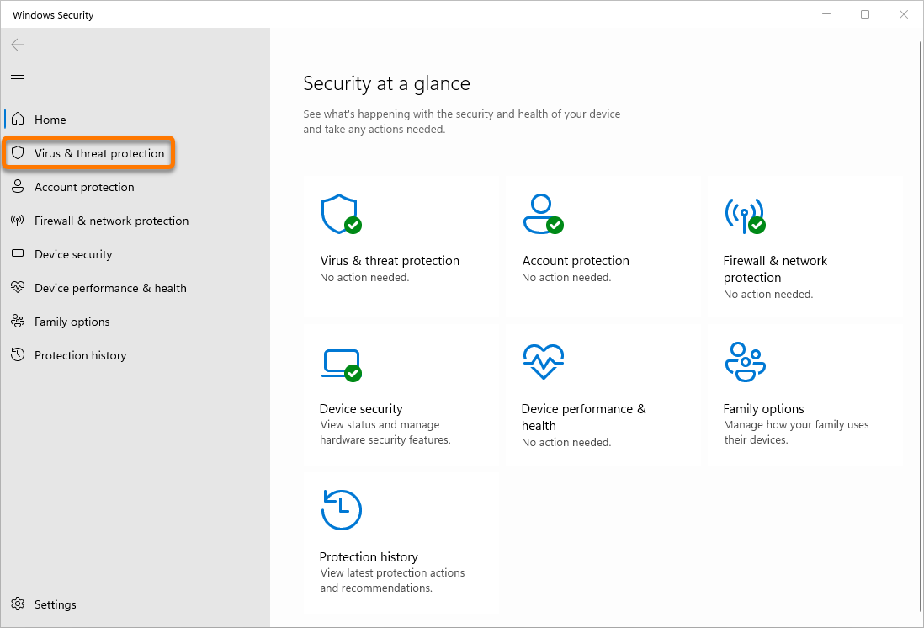Click the heart icon for Device performance & health in the sidebar
Viewport: 924px width, 628px height.
(18, 288)
